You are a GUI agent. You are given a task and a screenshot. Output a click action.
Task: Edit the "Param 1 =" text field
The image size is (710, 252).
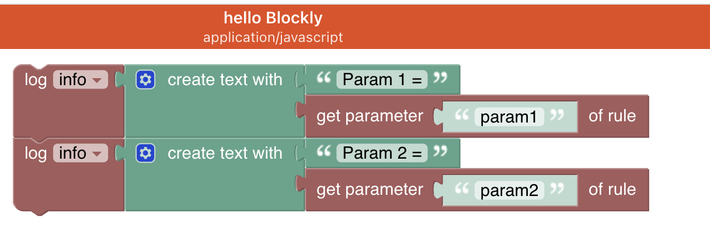(x=382, y=79)
